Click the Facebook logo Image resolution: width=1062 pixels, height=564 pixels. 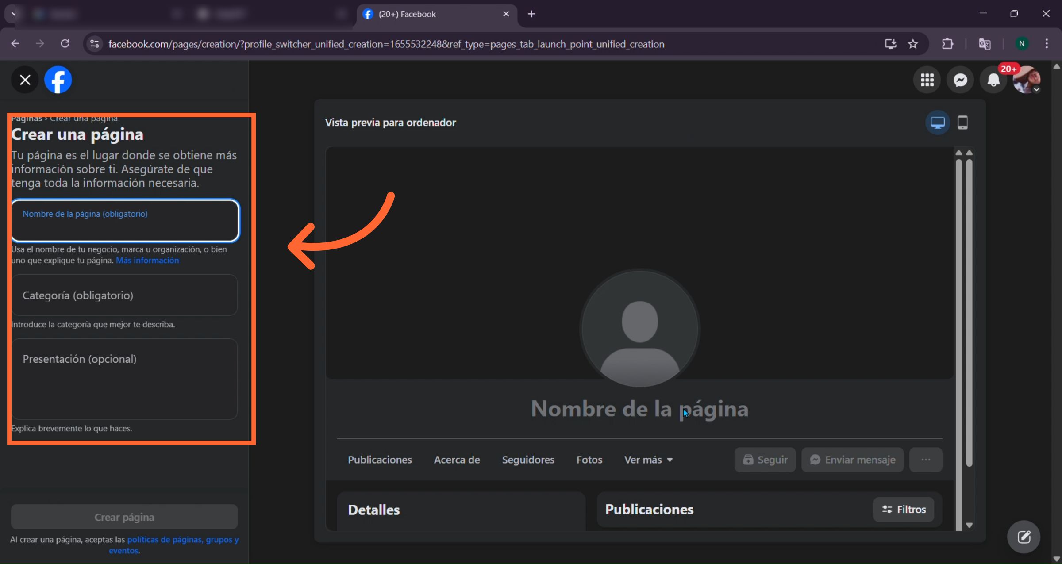click(x=58, y=80)
